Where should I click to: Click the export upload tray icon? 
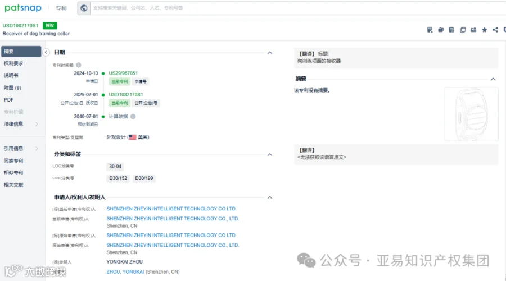[473, 30]
